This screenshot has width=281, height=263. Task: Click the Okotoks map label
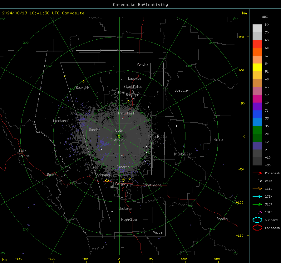[125, 209]
